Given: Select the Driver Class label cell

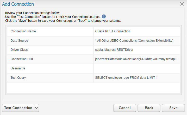Looking at the screenshot, I should tap(50, 50).
